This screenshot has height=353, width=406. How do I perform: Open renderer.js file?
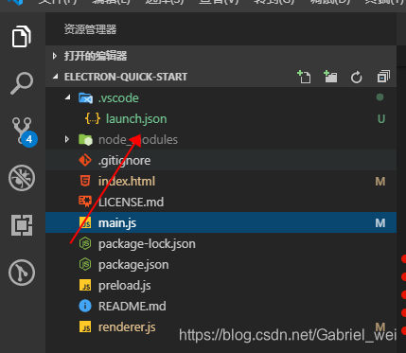221,327
